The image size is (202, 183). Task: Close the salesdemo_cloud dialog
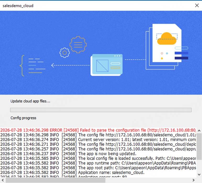click(x=197, y=5)
